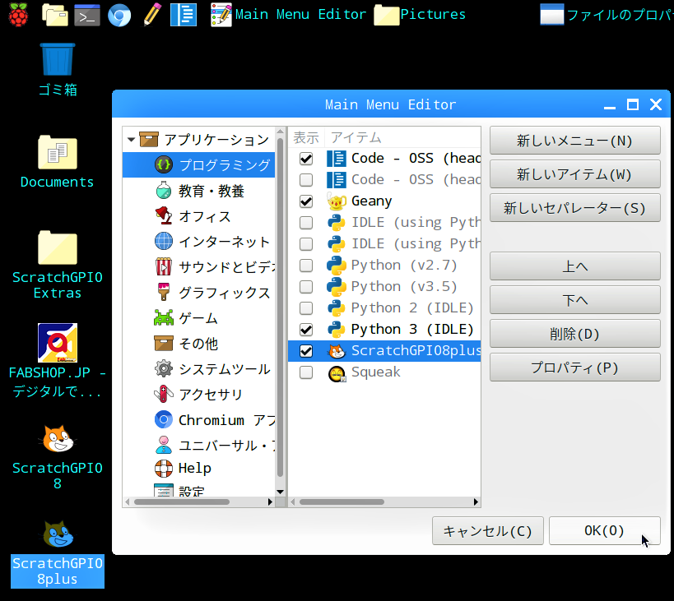674x601 pixels.
Task: Switch to Main Menu Editor taskbar entry
Action: pos(288,15)
